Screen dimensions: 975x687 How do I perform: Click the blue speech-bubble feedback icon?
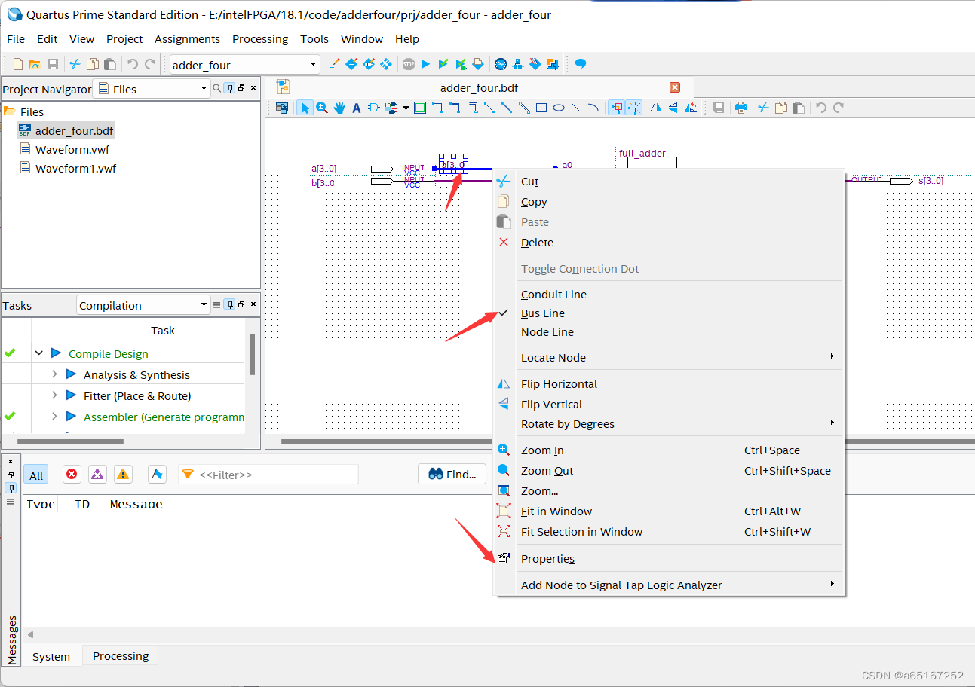click(581, 64)
